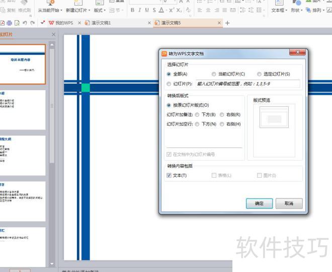Click thumbnail panel scroll up arrow
Screen dimensions: 332x272
[x=52, y=45]
